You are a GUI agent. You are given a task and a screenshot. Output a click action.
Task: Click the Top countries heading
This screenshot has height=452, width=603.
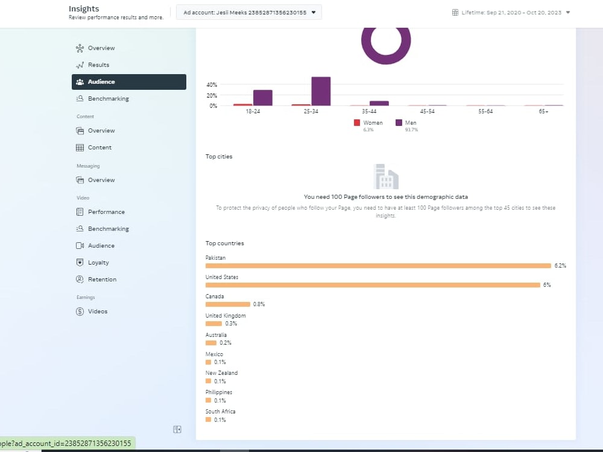[224, 243]
